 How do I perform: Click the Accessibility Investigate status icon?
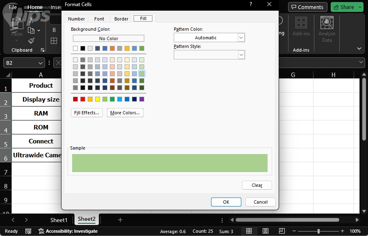[x=41, y=231]
